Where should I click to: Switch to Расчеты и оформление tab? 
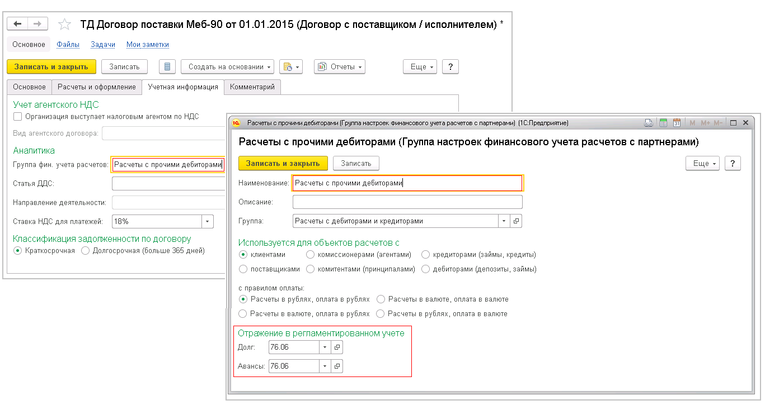pyautogui.click(x=97, y=87)
